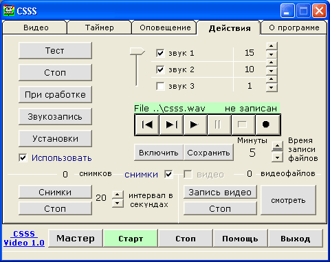Screen dimensions: 330x262
Task: Click the interval value 20
Action: pos(101,197)
